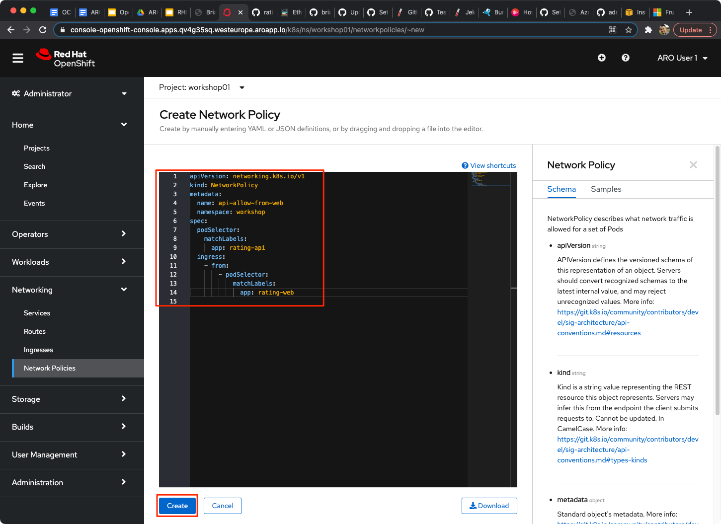721x524 pixels.
Task: Open the browser extensions puzzle icon
Action: 648,30
